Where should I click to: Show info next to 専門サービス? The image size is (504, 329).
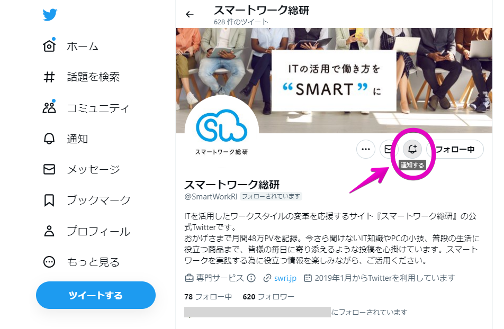[251, 278]
